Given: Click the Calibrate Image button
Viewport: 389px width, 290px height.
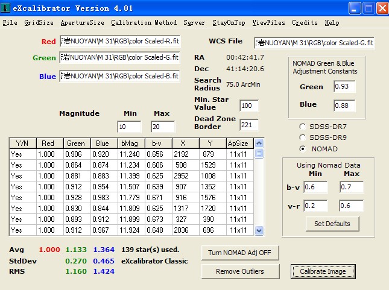Looking at the screenshot, I should coord(323,271).
